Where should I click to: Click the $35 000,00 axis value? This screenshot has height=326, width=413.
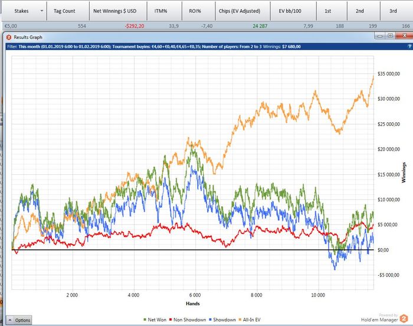click(x=389, y=74)
